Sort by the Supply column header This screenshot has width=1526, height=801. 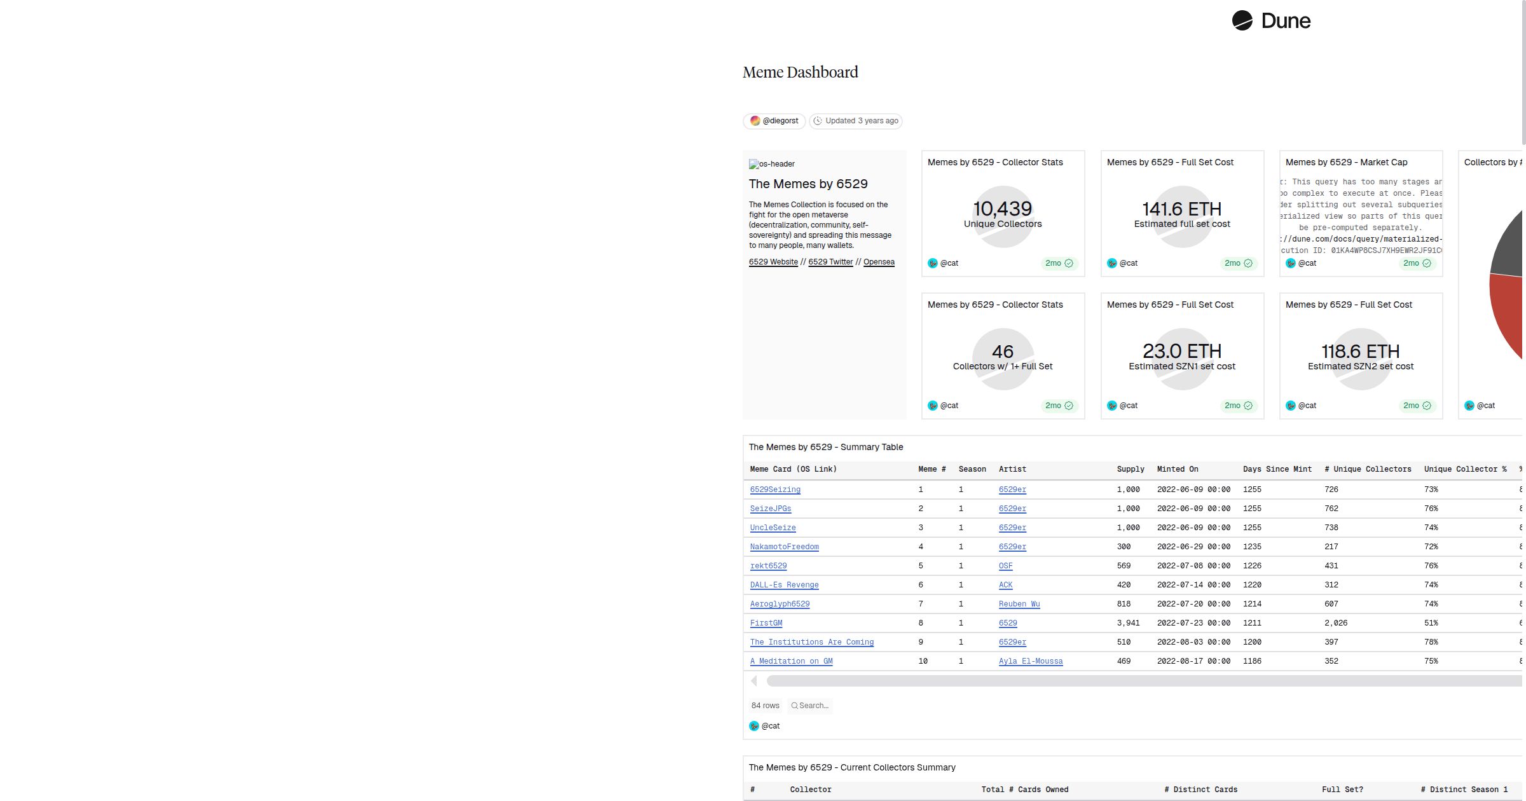[x=1130, y=469]
